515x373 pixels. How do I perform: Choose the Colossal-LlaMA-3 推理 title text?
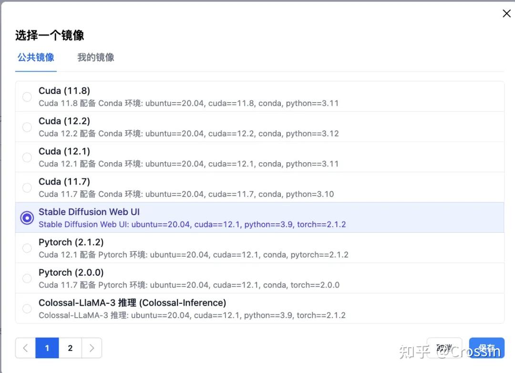[x=132, y=303]
